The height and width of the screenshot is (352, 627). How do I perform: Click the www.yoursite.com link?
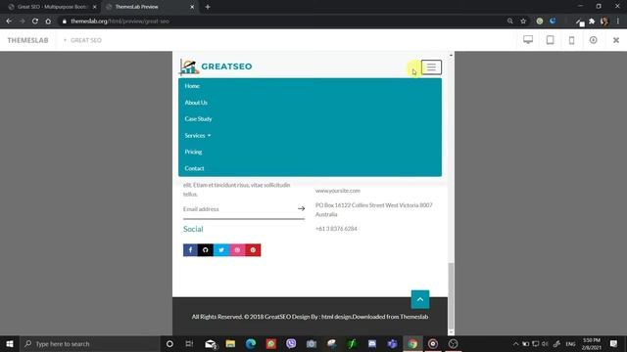pos(338,191)
